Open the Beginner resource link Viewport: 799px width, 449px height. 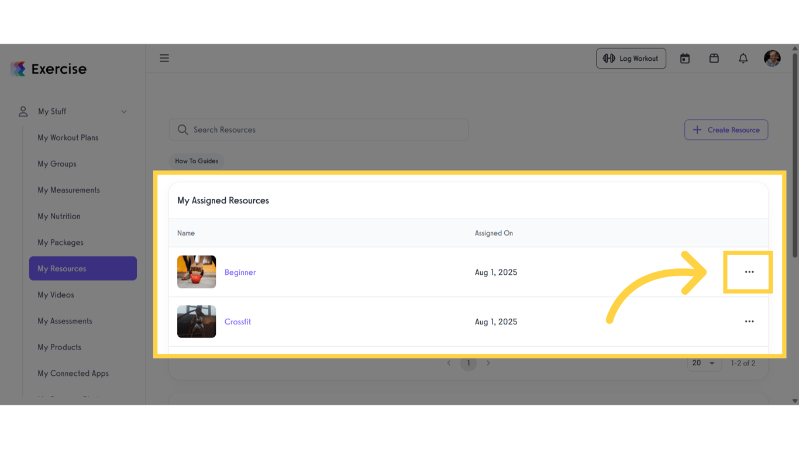point(240,272)
